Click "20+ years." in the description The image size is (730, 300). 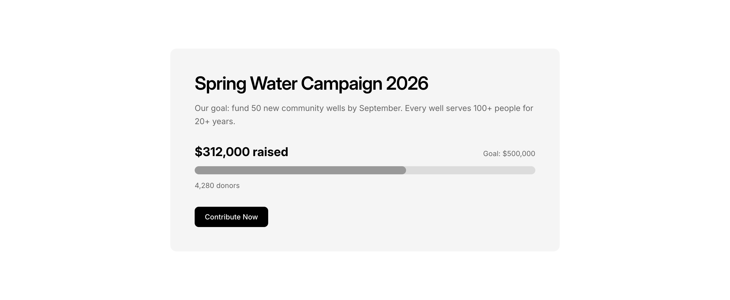(215, 122)
